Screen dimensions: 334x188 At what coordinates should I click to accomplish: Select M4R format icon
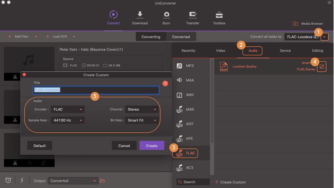(x=179, y=109)
